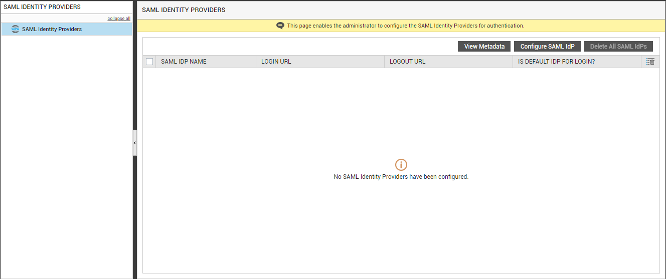Viewport: 666px width, 279px height.
Task: Click the globe icon beside SAML Identity Providers
Action: [x=15, y=29]
